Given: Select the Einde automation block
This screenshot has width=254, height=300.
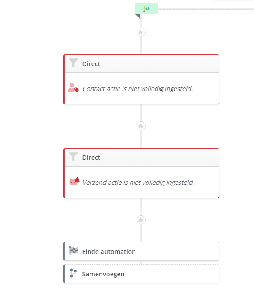Looking at the screenshot, I should pos(141,251).
